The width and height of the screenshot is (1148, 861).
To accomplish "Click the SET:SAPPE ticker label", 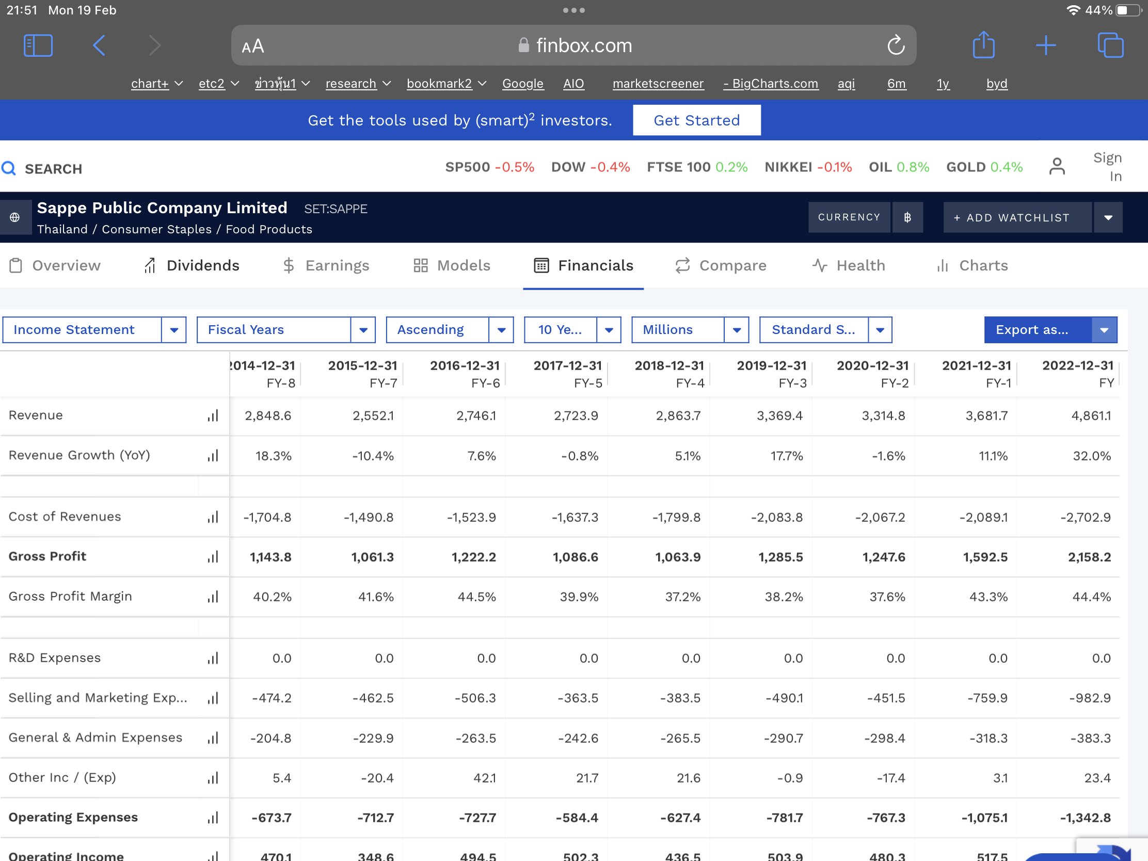I will (x=336, y=209).
